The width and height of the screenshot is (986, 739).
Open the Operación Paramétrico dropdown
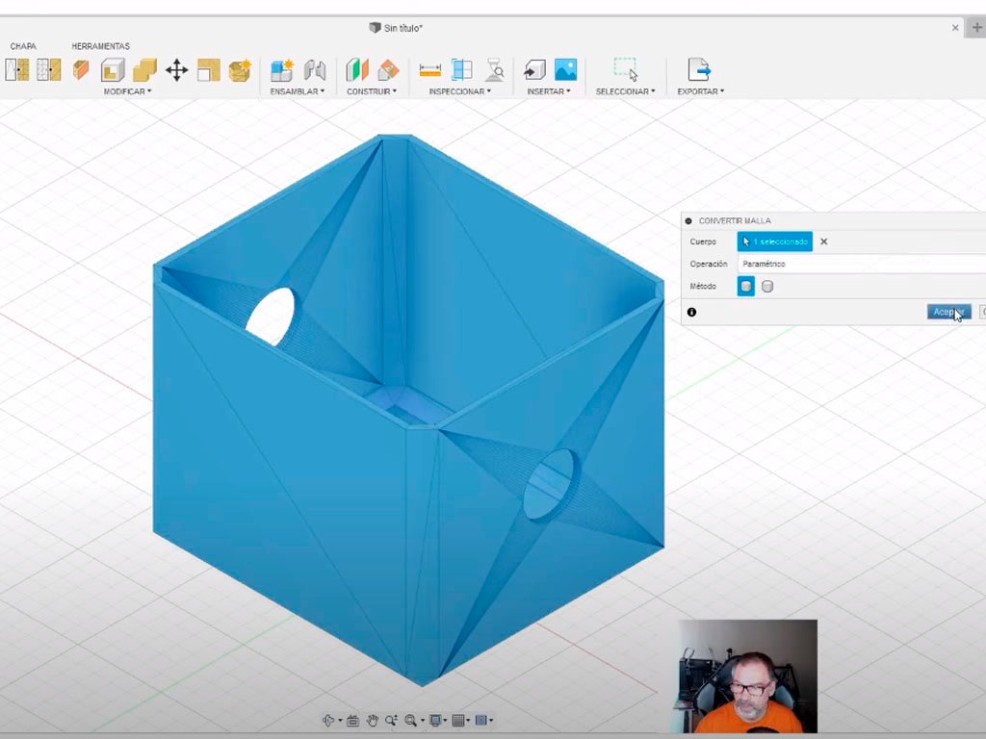point(862,264)
